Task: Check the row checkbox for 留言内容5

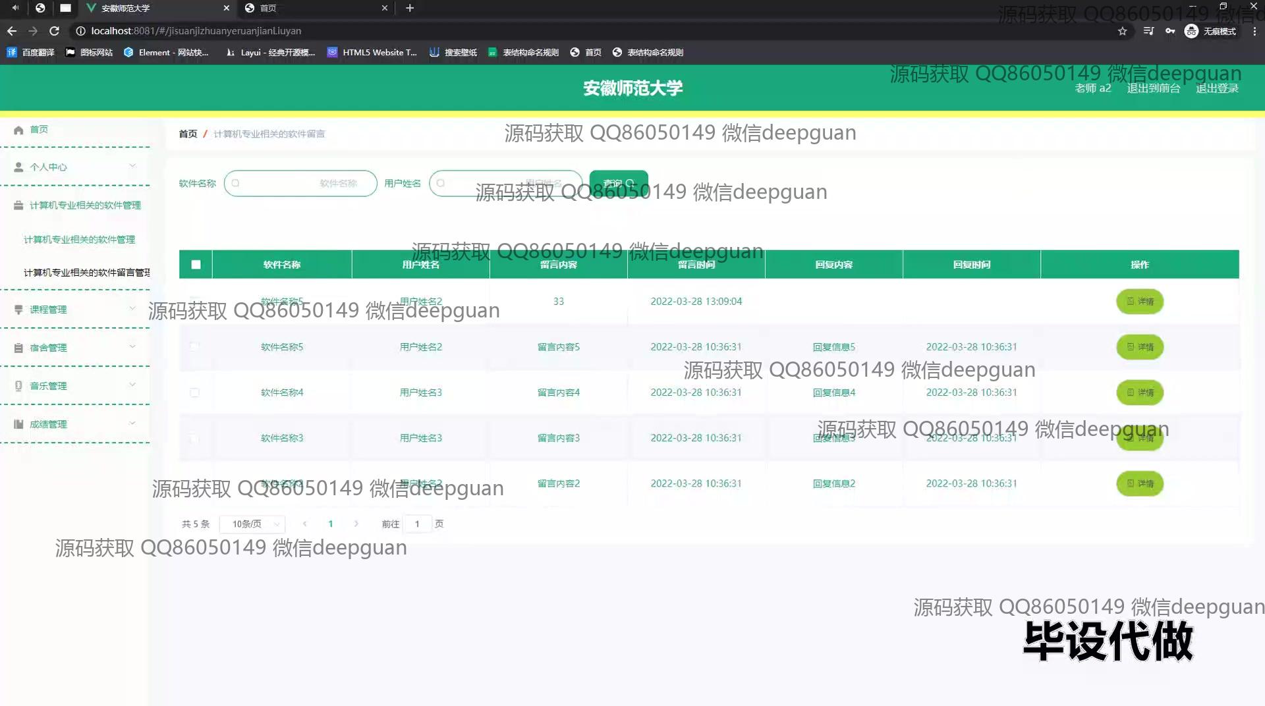Action: tap(194, 347)
